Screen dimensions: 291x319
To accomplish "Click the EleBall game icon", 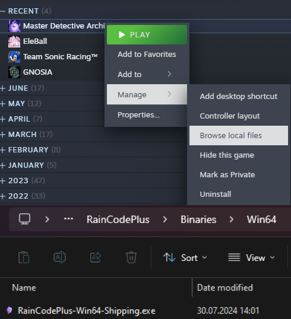I will 14,42.
